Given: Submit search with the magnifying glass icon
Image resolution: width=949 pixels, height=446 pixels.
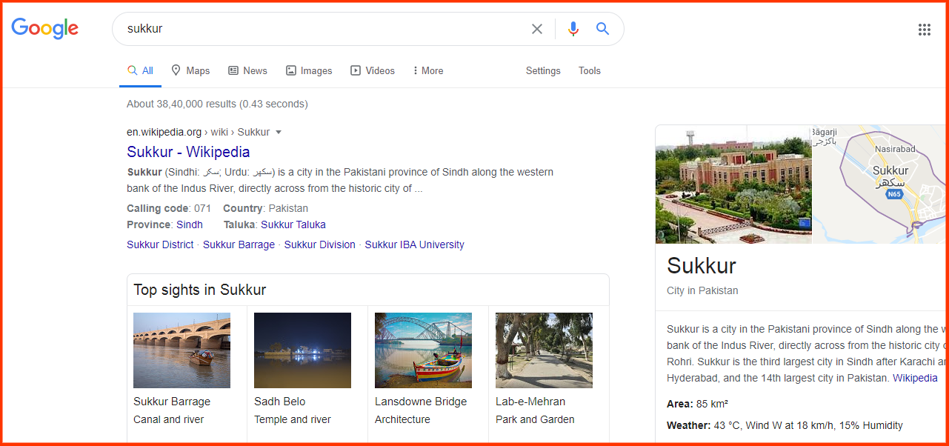Looking at the screenshot, I should pyautogui.click(x=603, y=29).
